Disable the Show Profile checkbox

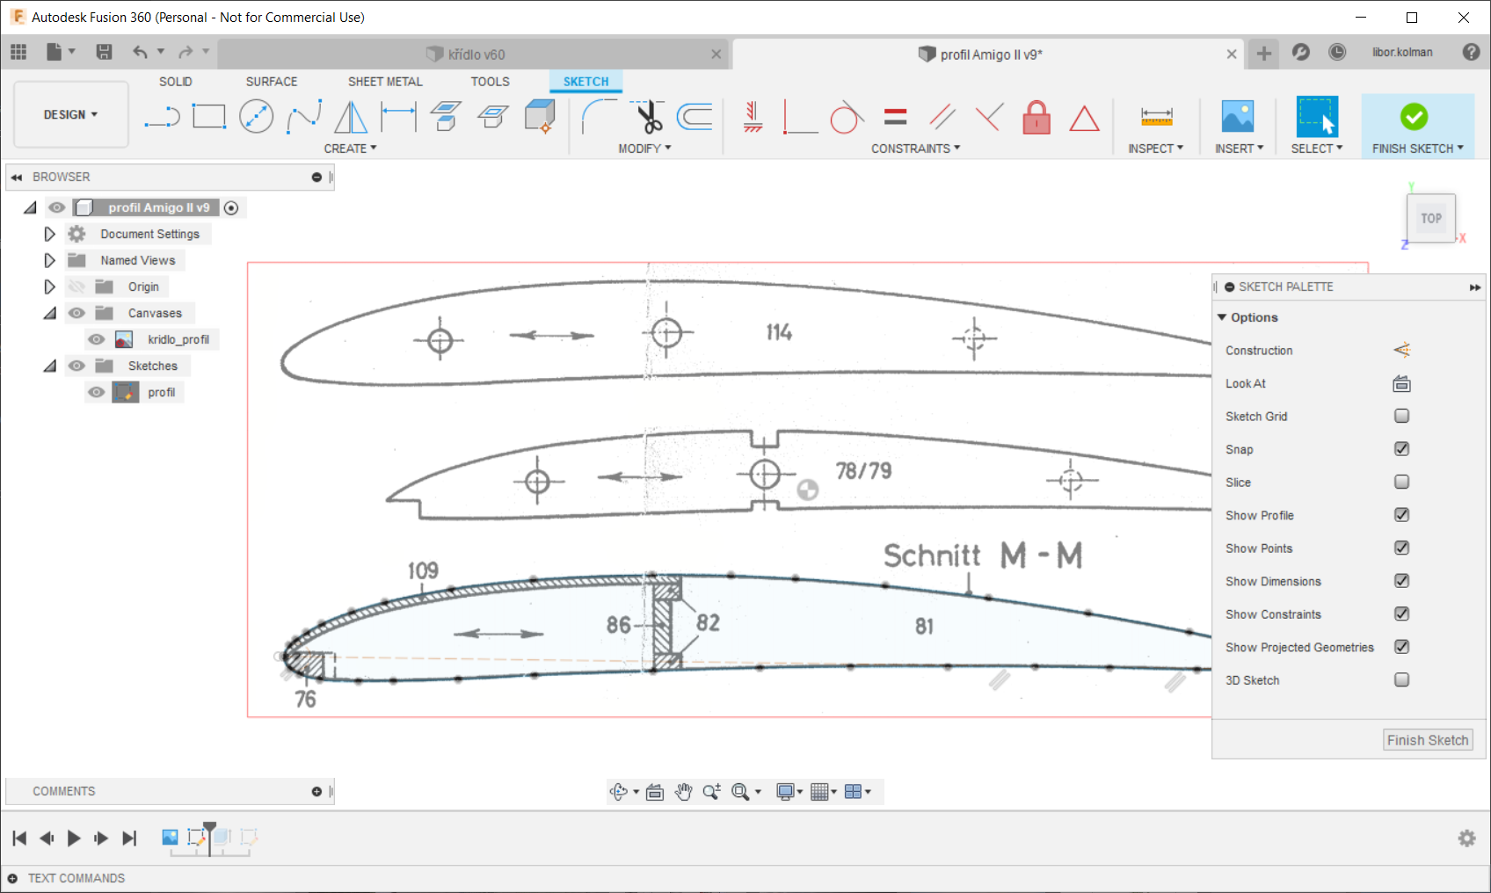pyautogui.click(x=1401, y=515)
